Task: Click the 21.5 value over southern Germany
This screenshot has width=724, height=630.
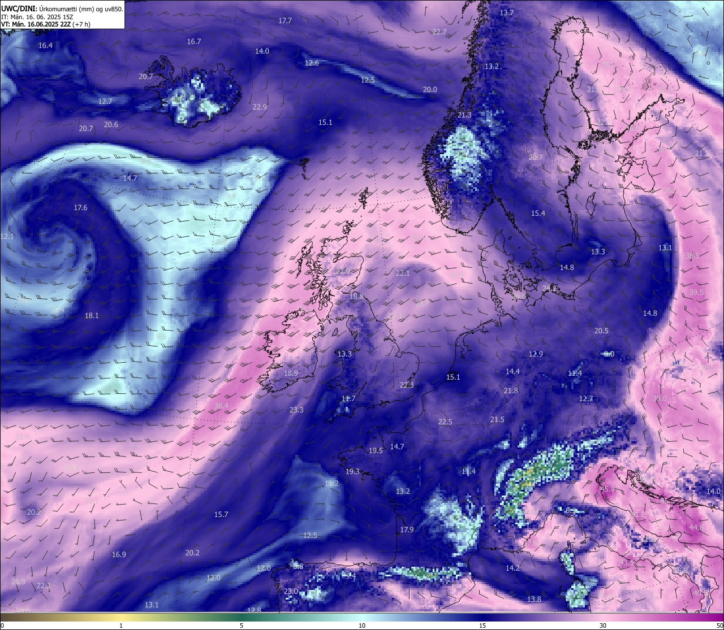Action: coord(497,419)
